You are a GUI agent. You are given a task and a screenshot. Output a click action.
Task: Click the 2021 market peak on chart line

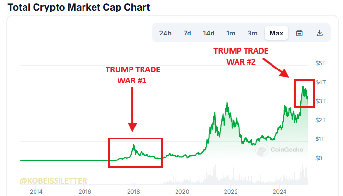coord(226,103)
